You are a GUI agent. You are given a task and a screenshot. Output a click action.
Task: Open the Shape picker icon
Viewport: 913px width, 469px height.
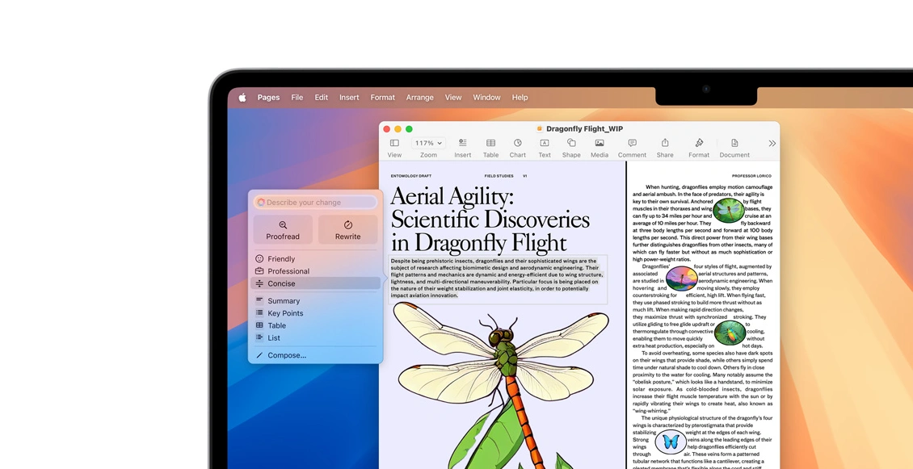pos(571,144)
